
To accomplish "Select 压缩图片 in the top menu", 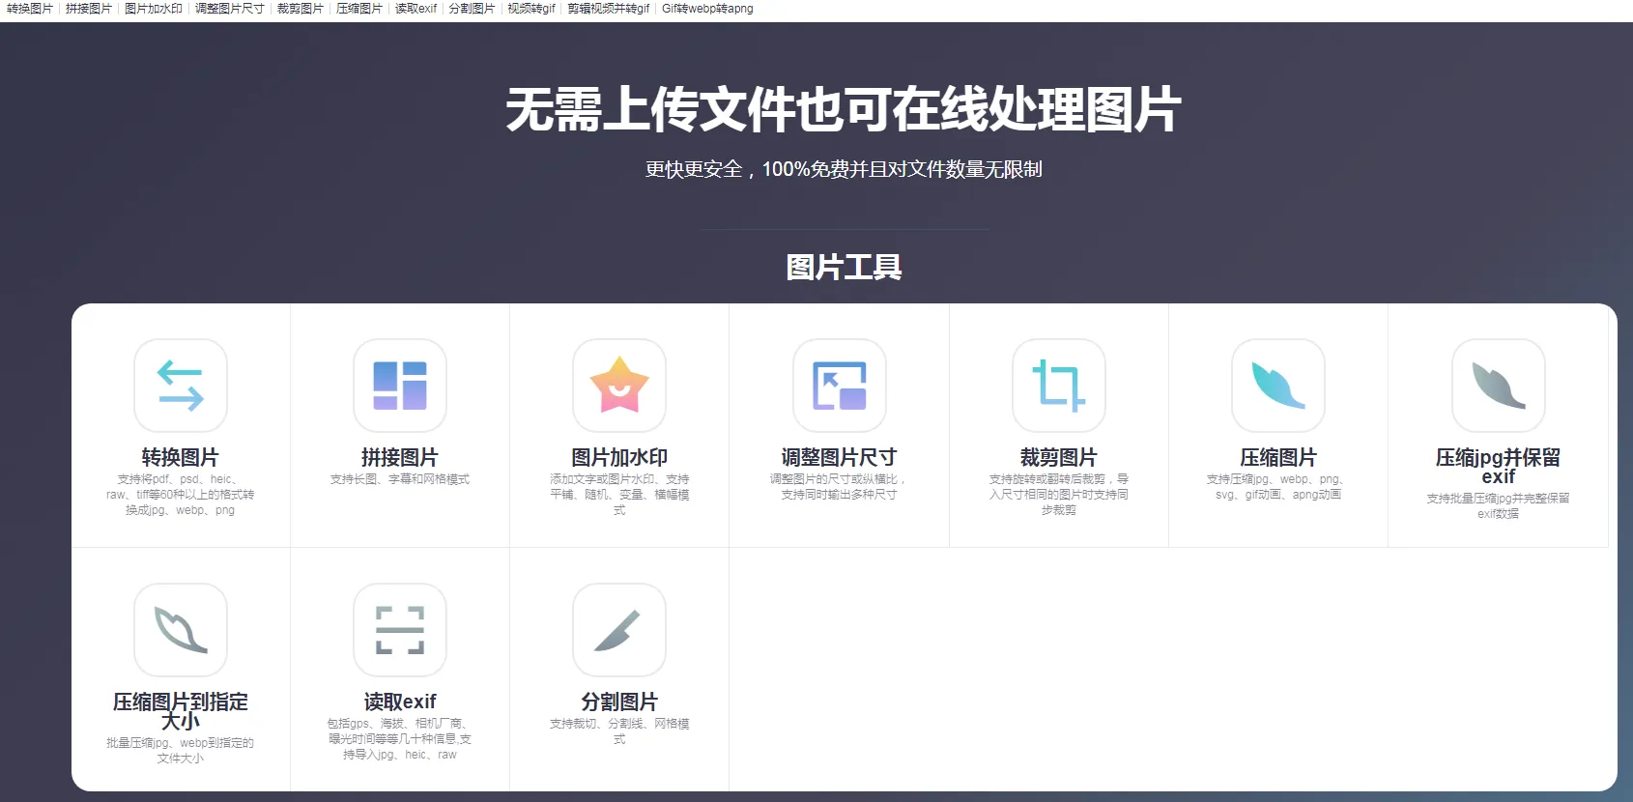I will [x=359, y=9].
